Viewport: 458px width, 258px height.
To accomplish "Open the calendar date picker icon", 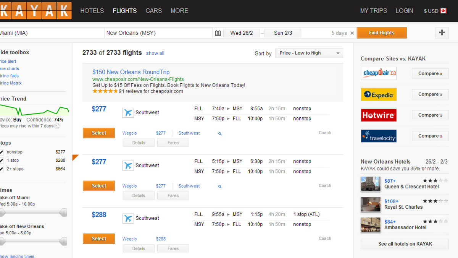I will pos(218,33).
